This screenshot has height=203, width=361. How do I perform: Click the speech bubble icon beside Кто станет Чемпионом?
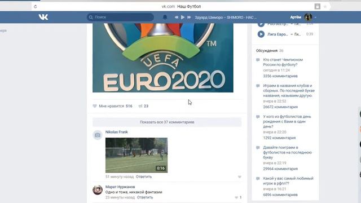[258, 60]
